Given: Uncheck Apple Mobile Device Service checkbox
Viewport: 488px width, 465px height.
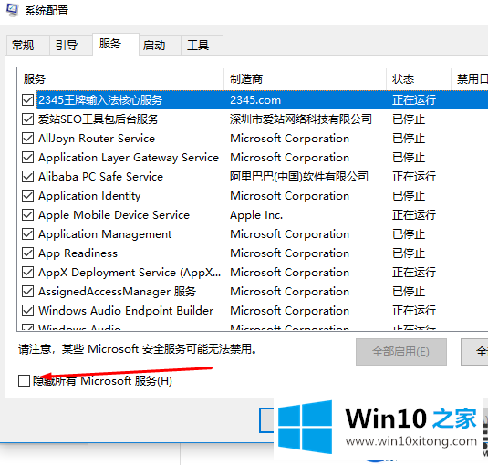Looking at the screenshot, I should pyautogui.click(x=27, y=214).
